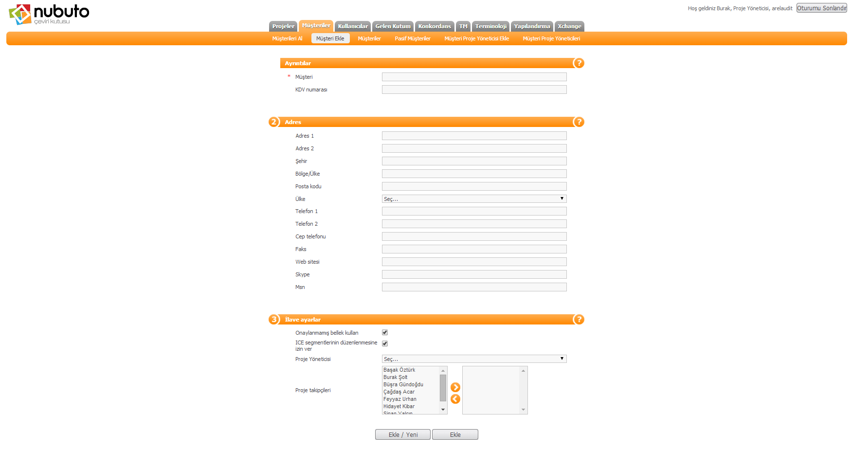Open help for the Ayrıntılar section
The width and height of the screenshot is (852, 450).
tap(579, 63)
